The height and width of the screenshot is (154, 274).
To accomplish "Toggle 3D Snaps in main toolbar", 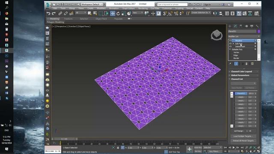I will (x=165, y=13).
